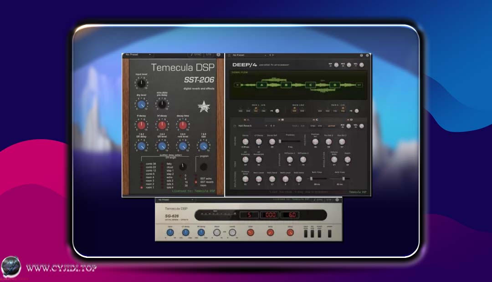Toggle the ACTIVE button for Hall Reverb
The height and width of the screenshot is (282, 492).
[331, 125]
